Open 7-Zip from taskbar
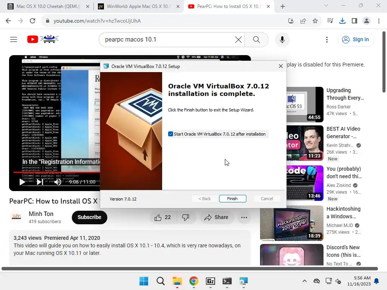Viewport: 387px width, 290px height. 210,281
